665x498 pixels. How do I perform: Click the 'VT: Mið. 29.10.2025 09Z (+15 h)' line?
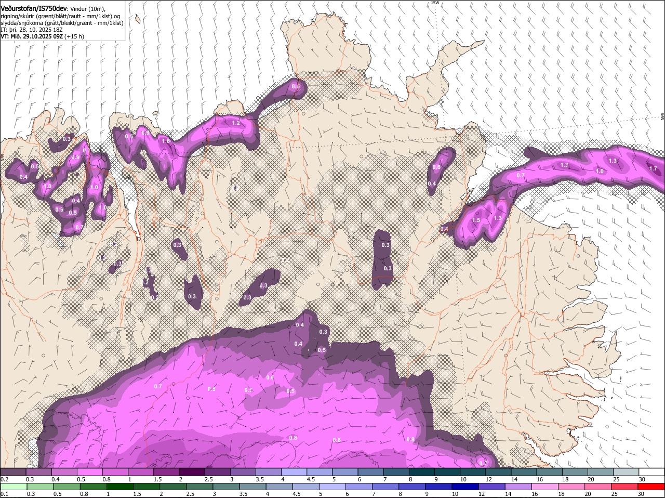tap(42, 37)
